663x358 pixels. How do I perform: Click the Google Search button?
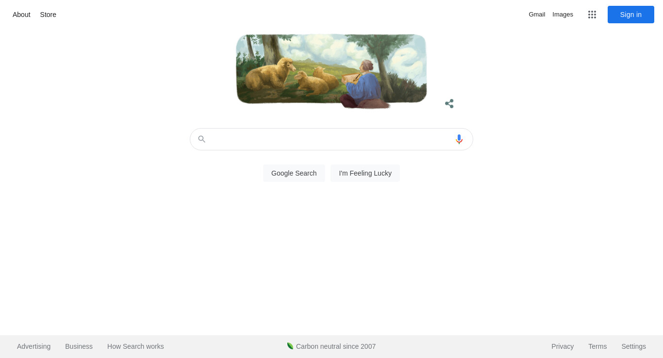294,173
